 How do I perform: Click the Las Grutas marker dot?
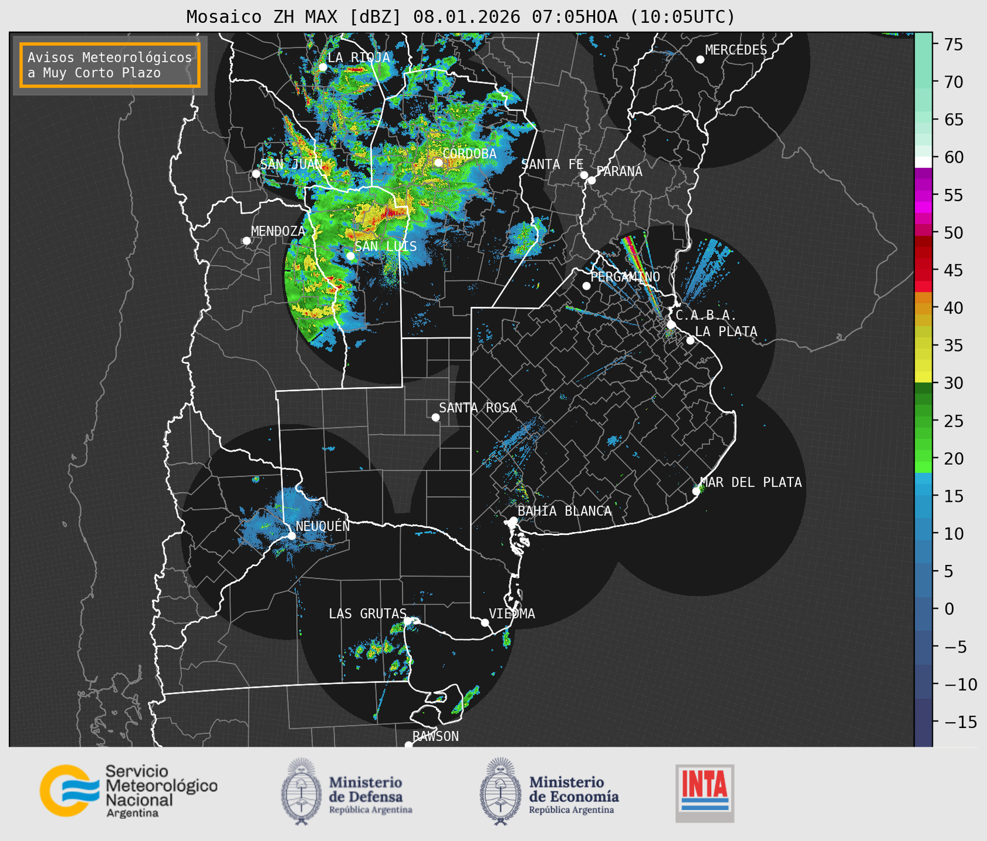pos(408,621)
